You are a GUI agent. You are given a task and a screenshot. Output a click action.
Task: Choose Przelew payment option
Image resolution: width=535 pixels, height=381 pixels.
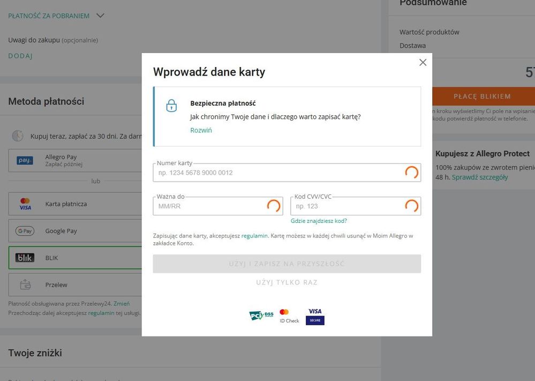click(x=75, y=285)
